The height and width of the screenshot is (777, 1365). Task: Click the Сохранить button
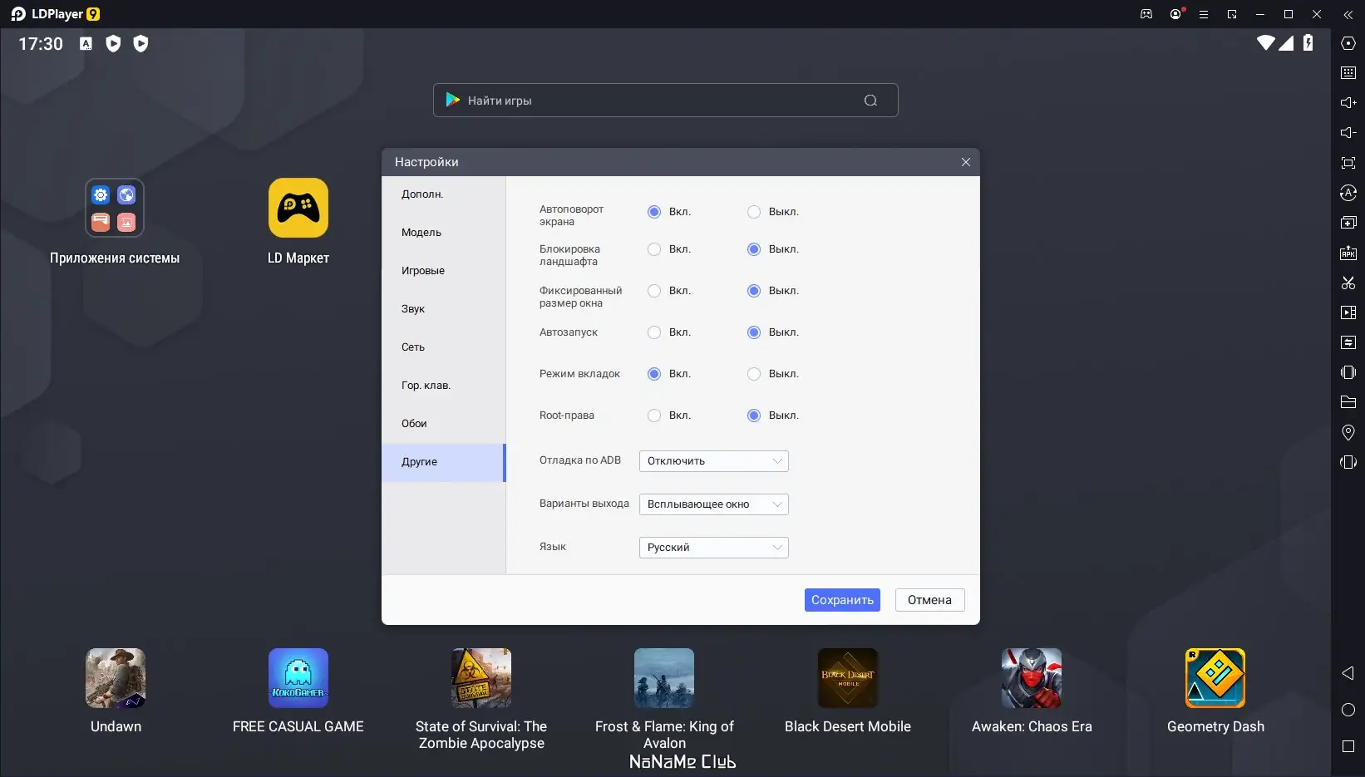pos(842,600)
